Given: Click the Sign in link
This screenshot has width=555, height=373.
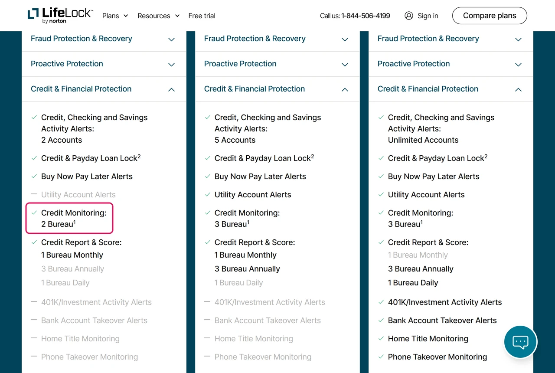Looking at the screenshot, I should coord(428,16).
